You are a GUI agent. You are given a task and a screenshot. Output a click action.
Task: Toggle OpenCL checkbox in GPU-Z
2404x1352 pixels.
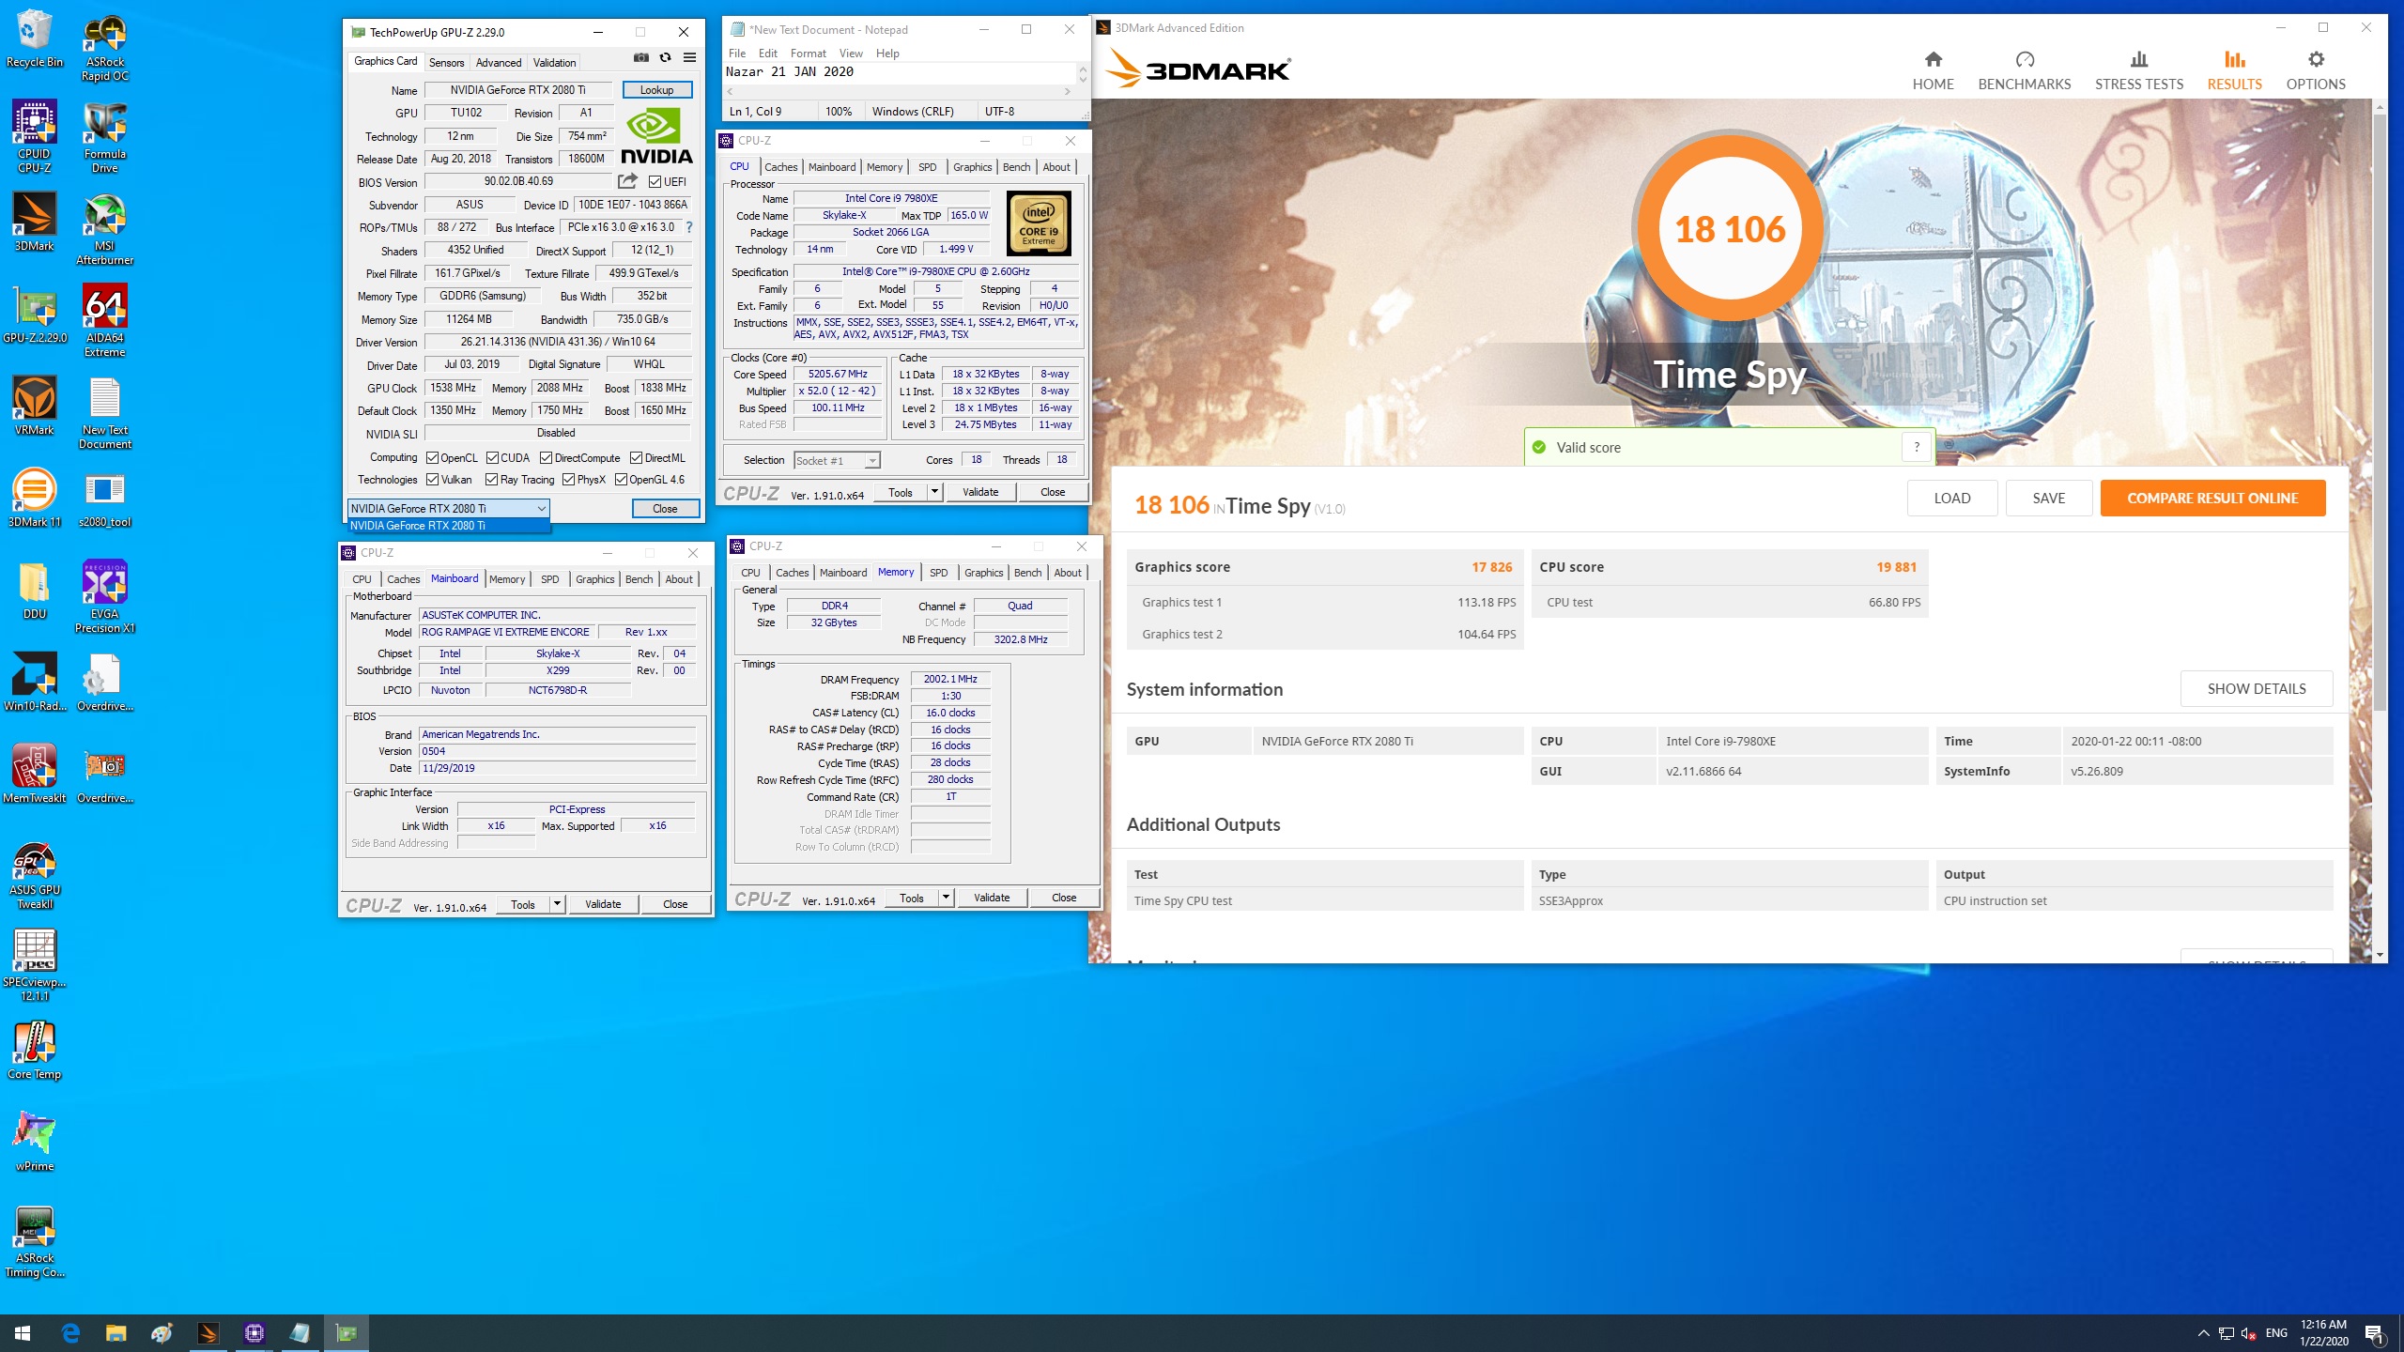click(x=432, y=457)
